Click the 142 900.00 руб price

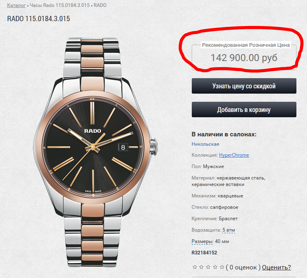coord(243,58)
